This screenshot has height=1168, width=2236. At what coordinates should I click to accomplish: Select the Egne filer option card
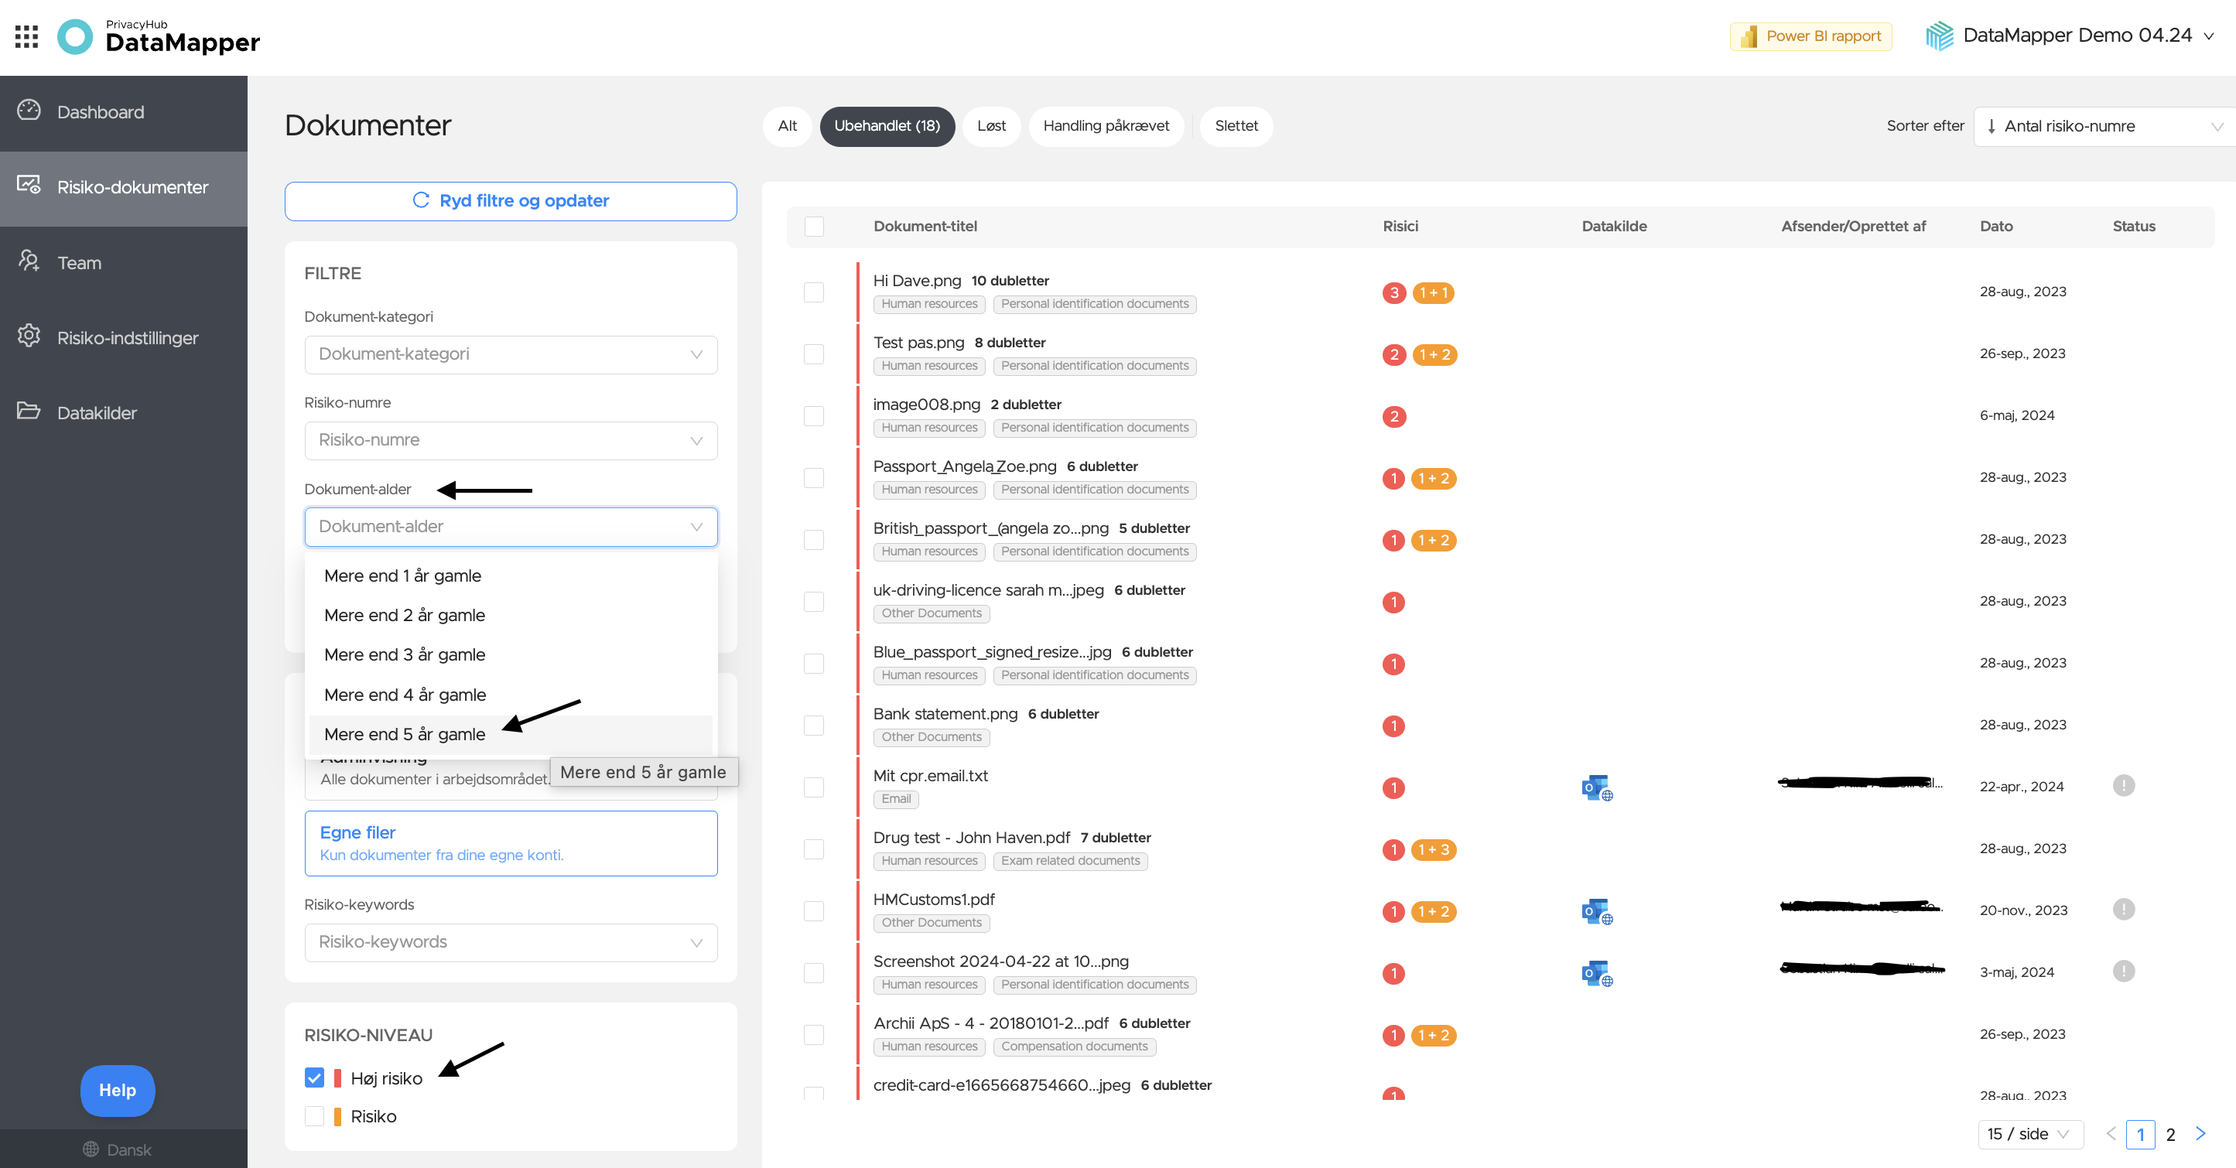(511, 843)
